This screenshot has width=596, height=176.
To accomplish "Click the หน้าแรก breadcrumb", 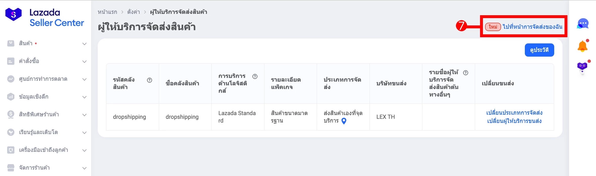I will point(107,12).
